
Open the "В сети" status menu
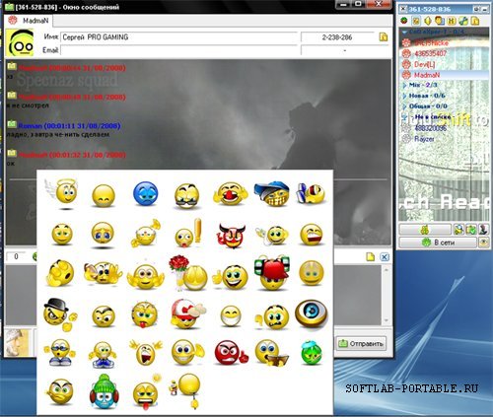[x=438, y=243]
